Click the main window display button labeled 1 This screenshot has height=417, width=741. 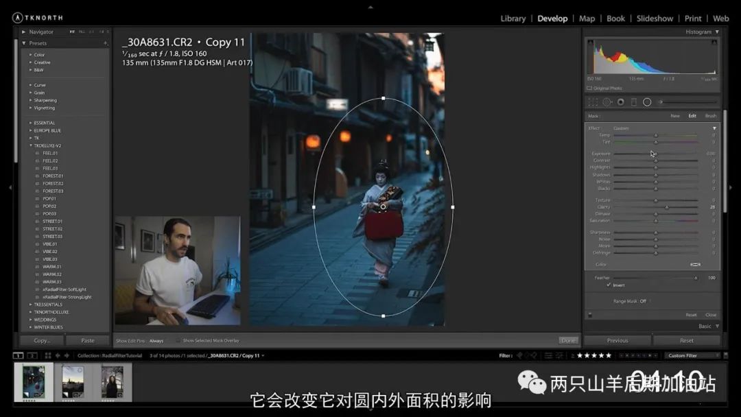(20, 355)
